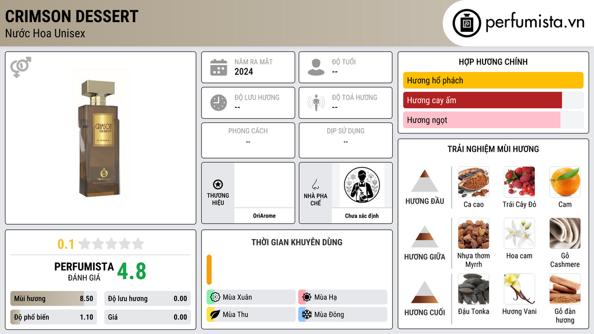Select the Hoa cam blossom note image
The image size is (594, 334).
pyautogui.click(x=519, y=233)
